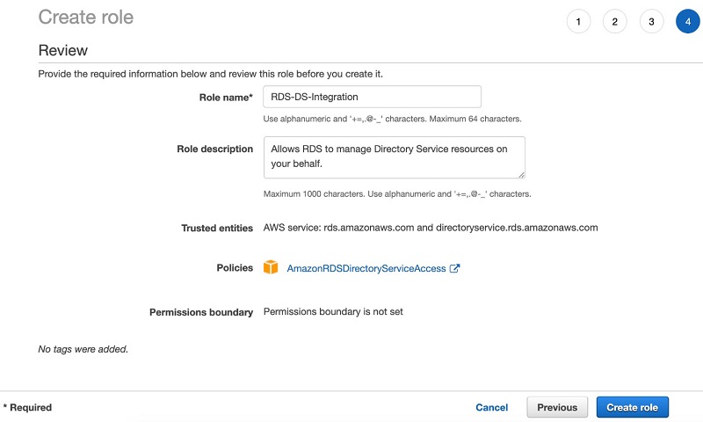Click the Role name label
Screen dimensions: 703x422
coord(226,98)
